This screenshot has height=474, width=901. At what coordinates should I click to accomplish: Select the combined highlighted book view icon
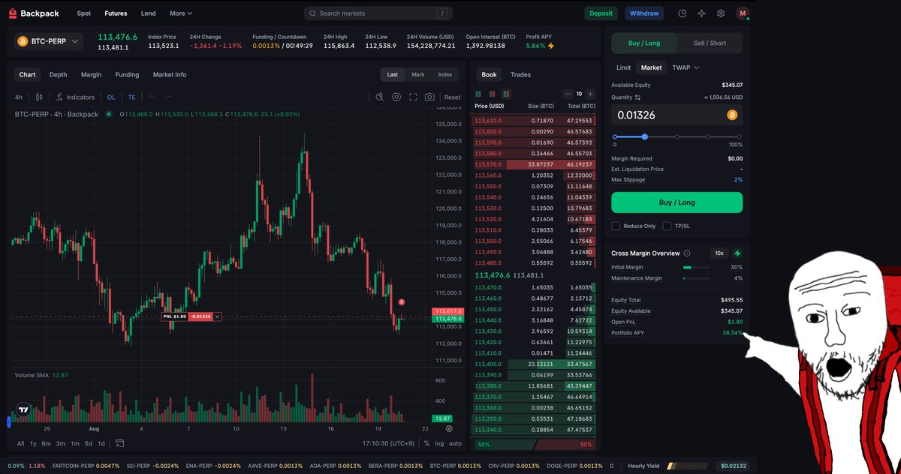pos(506,94)
